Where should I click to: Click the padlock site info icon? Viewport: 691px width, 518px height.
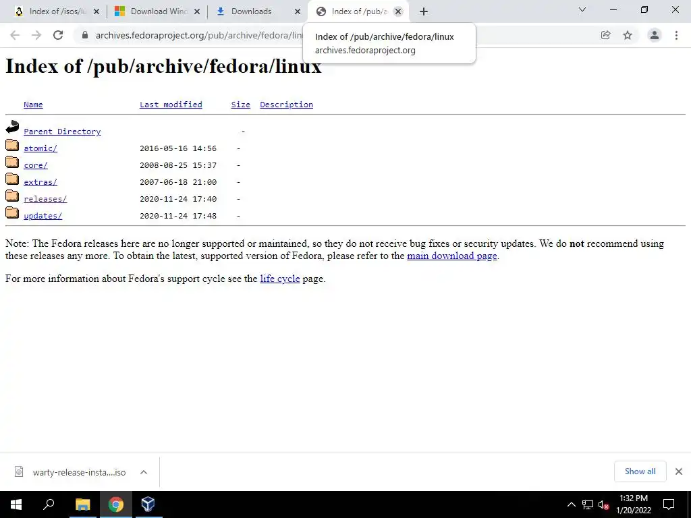[x=84, y=35]
